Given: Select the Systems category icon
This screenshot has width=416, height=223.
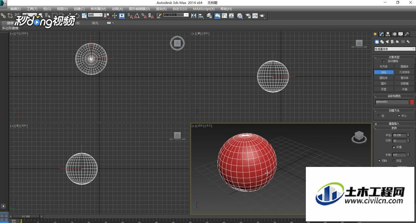Looking at the screenshot, I should pos(408,42).
